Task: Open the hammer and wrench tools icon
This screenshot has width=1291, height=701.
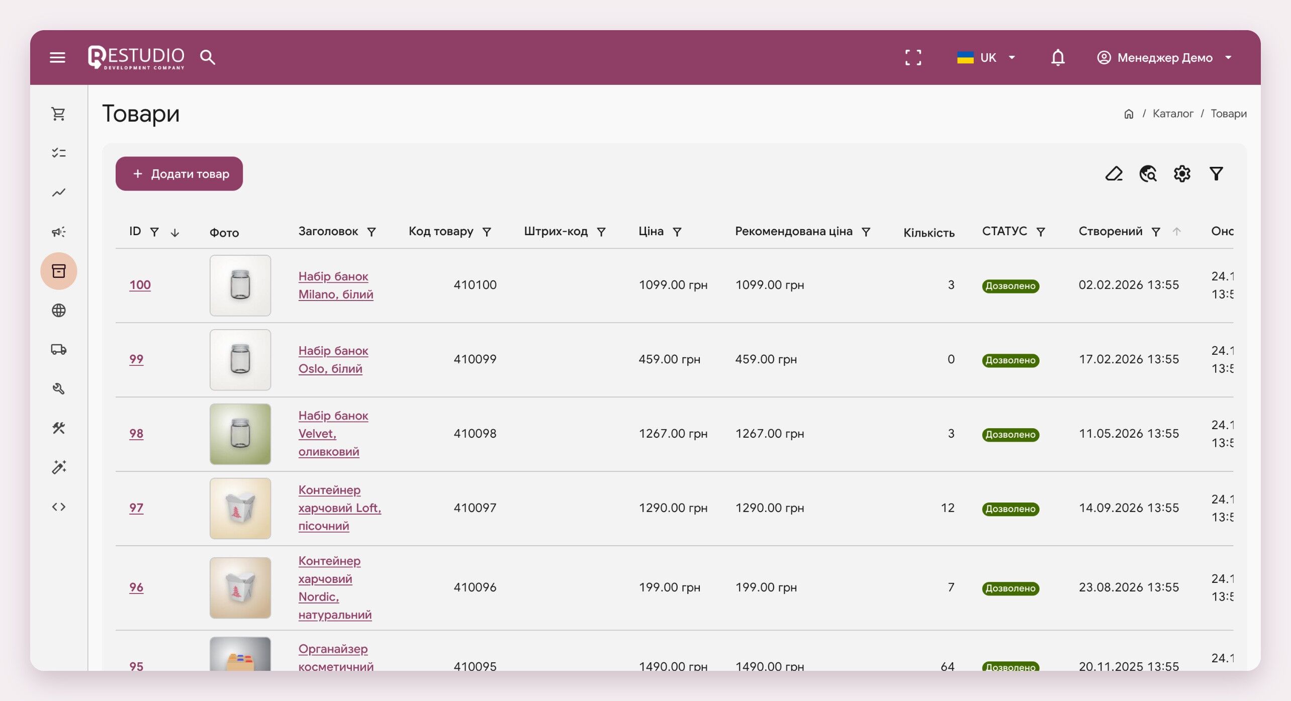Action: (59, 428)
